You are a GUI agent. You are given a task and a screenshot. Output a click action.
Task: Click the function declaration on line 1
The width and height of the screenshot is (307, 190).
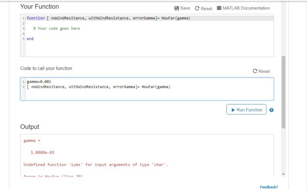coord(108,18)
